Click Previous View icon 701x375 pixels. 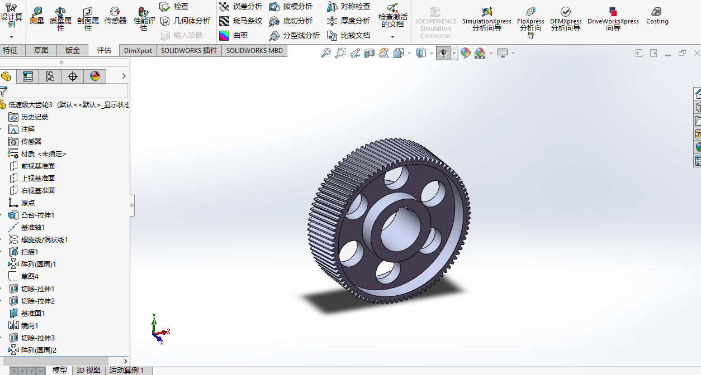(x=355, y=53)
